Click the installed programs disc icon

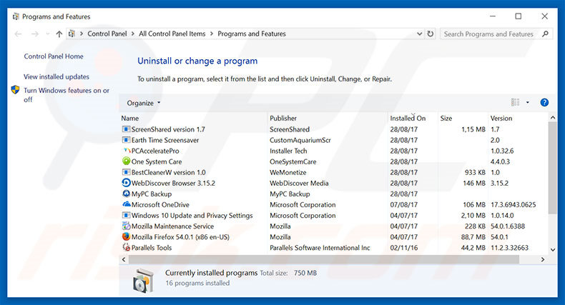coord(143,280)
